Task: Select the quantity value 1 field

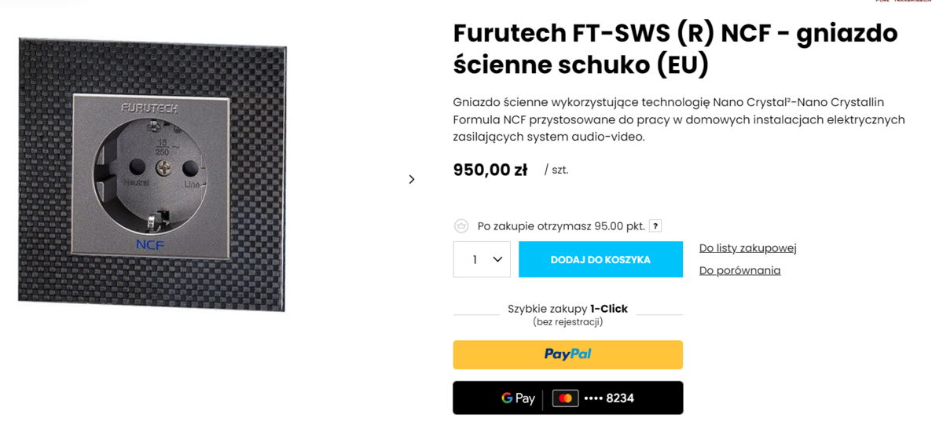Action: click(x=475, y=259)
